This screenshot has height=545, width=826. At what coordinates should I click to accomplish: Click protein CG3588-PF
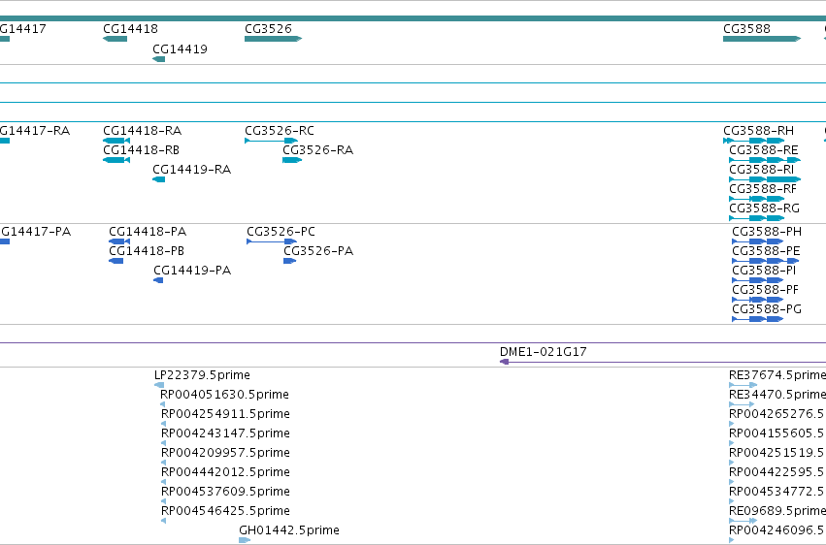pos(758,300)
